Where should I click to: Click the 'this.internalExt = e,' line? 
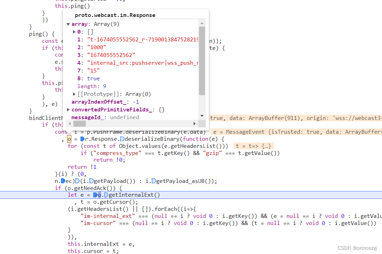(x=101, y=244)
